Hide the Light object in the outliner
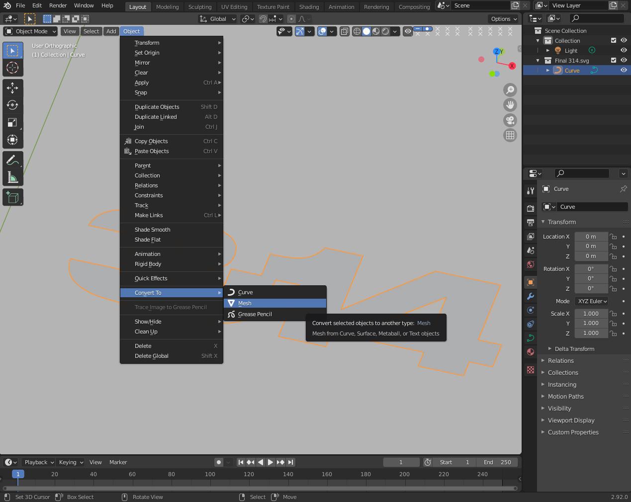631x502 pixels. (x=623, y=50)
